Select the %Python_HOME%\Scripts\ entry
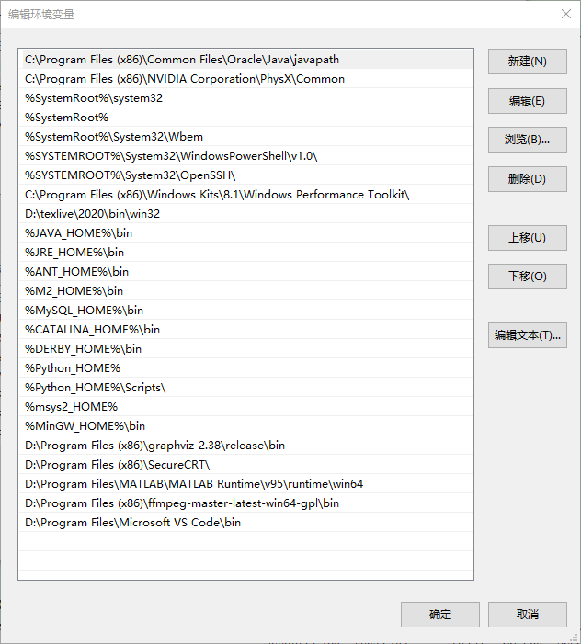Screen dimensions: 581x644 (245, 388)
